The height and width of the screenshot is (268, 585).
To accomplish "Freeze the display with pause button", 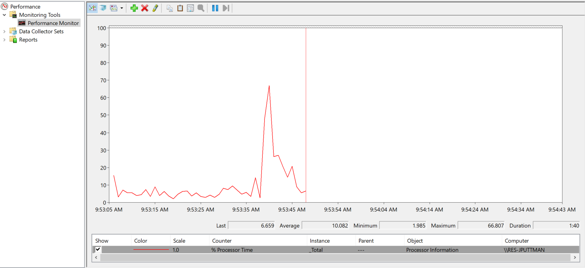I will tap(215, 8).
